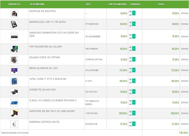The height and width of the screenshot is (136, 189).
Task: Decrease quantity for INTEL CORE I7 4770
Action: pyautogui.click(x=130, y=82)
